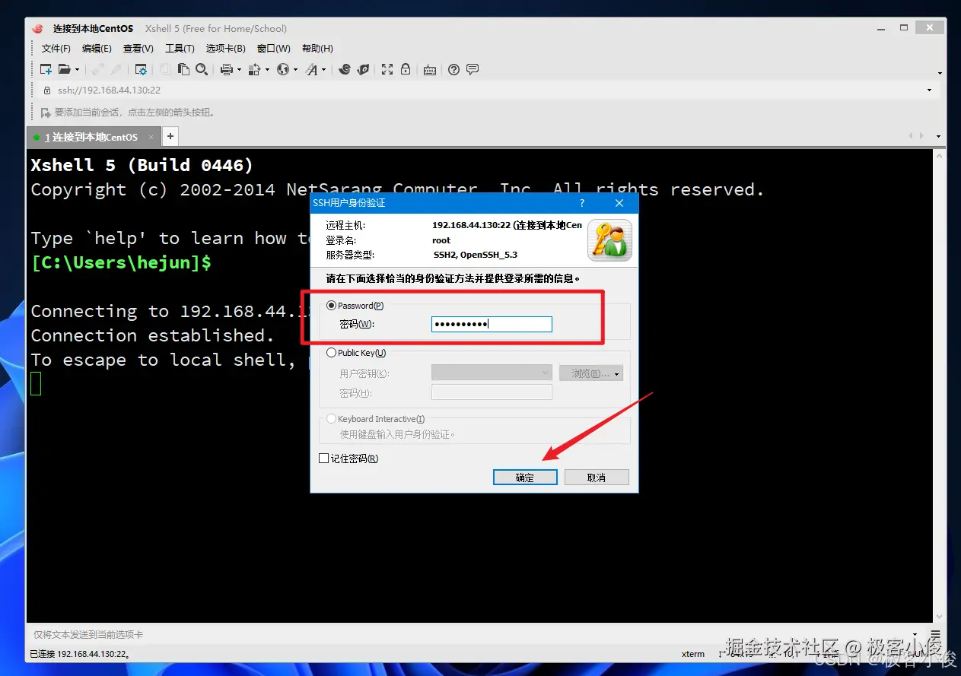Launch Xmanager with the green leaf icon
The image size is (961, 676).
coord(364,69)
